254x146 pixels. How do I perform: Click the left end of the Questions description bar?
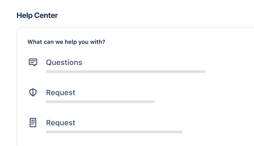[x=48, y=72]
